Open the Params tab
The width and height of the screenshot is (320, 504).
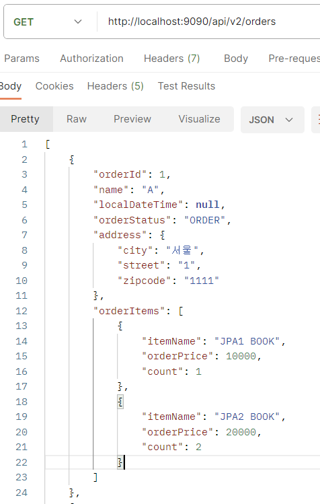click(x=22, y=59)
